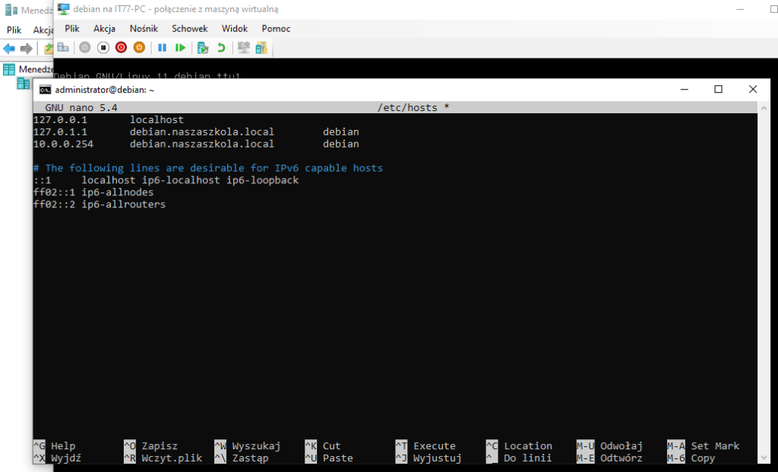Click the last icon in the VM toolbar

(x=261, y=48)
